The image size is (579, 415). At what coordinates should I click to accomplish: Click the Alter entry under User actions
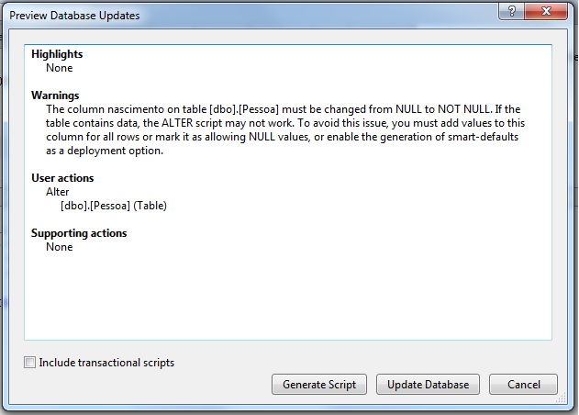tap(57, 192)
